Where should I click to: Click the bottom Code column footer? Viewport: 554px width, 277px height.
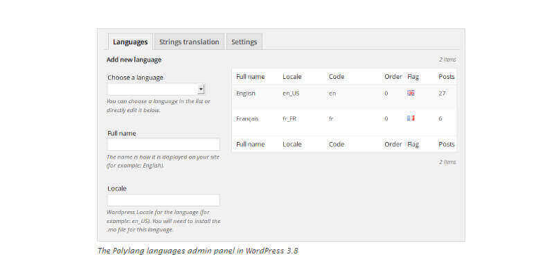(x=337, y=144)
